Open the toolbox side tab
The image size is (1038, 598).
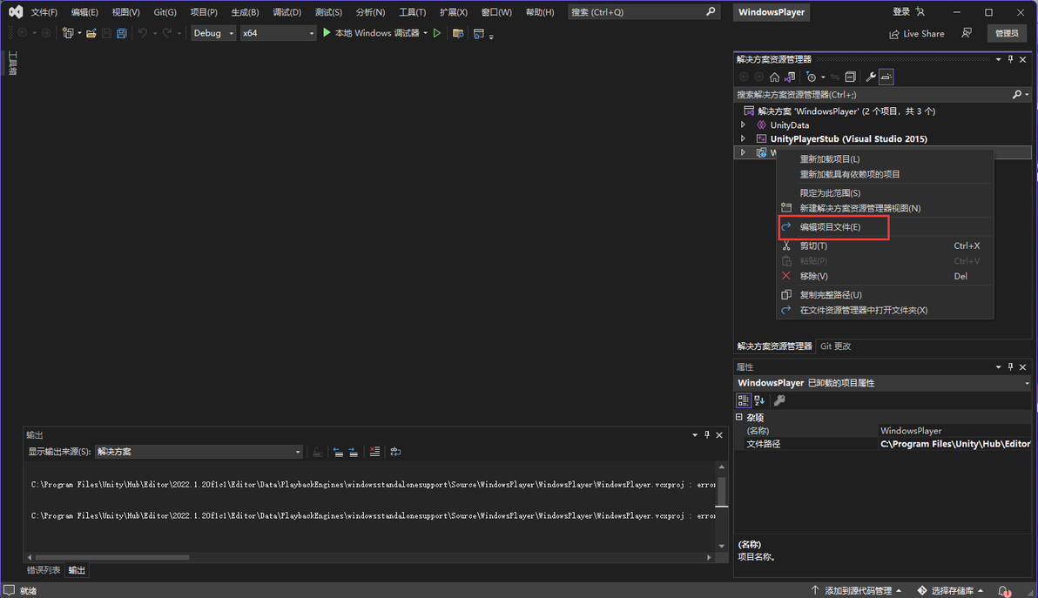tap(12, 63)
